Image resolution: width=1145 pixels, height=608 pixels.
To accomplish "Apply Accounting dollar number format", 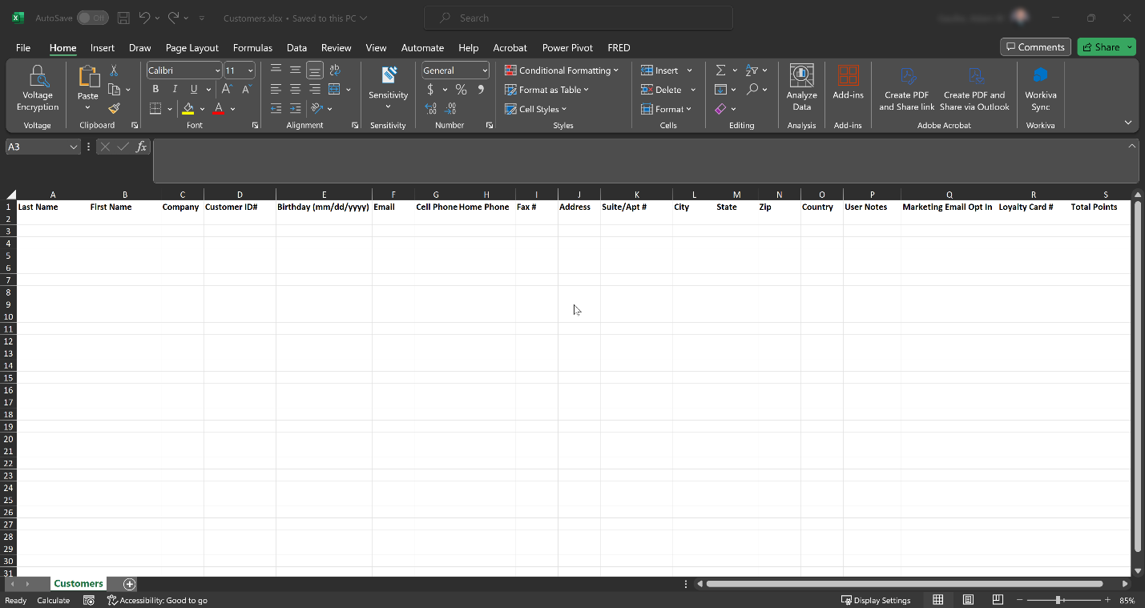I will click(430, 89).
